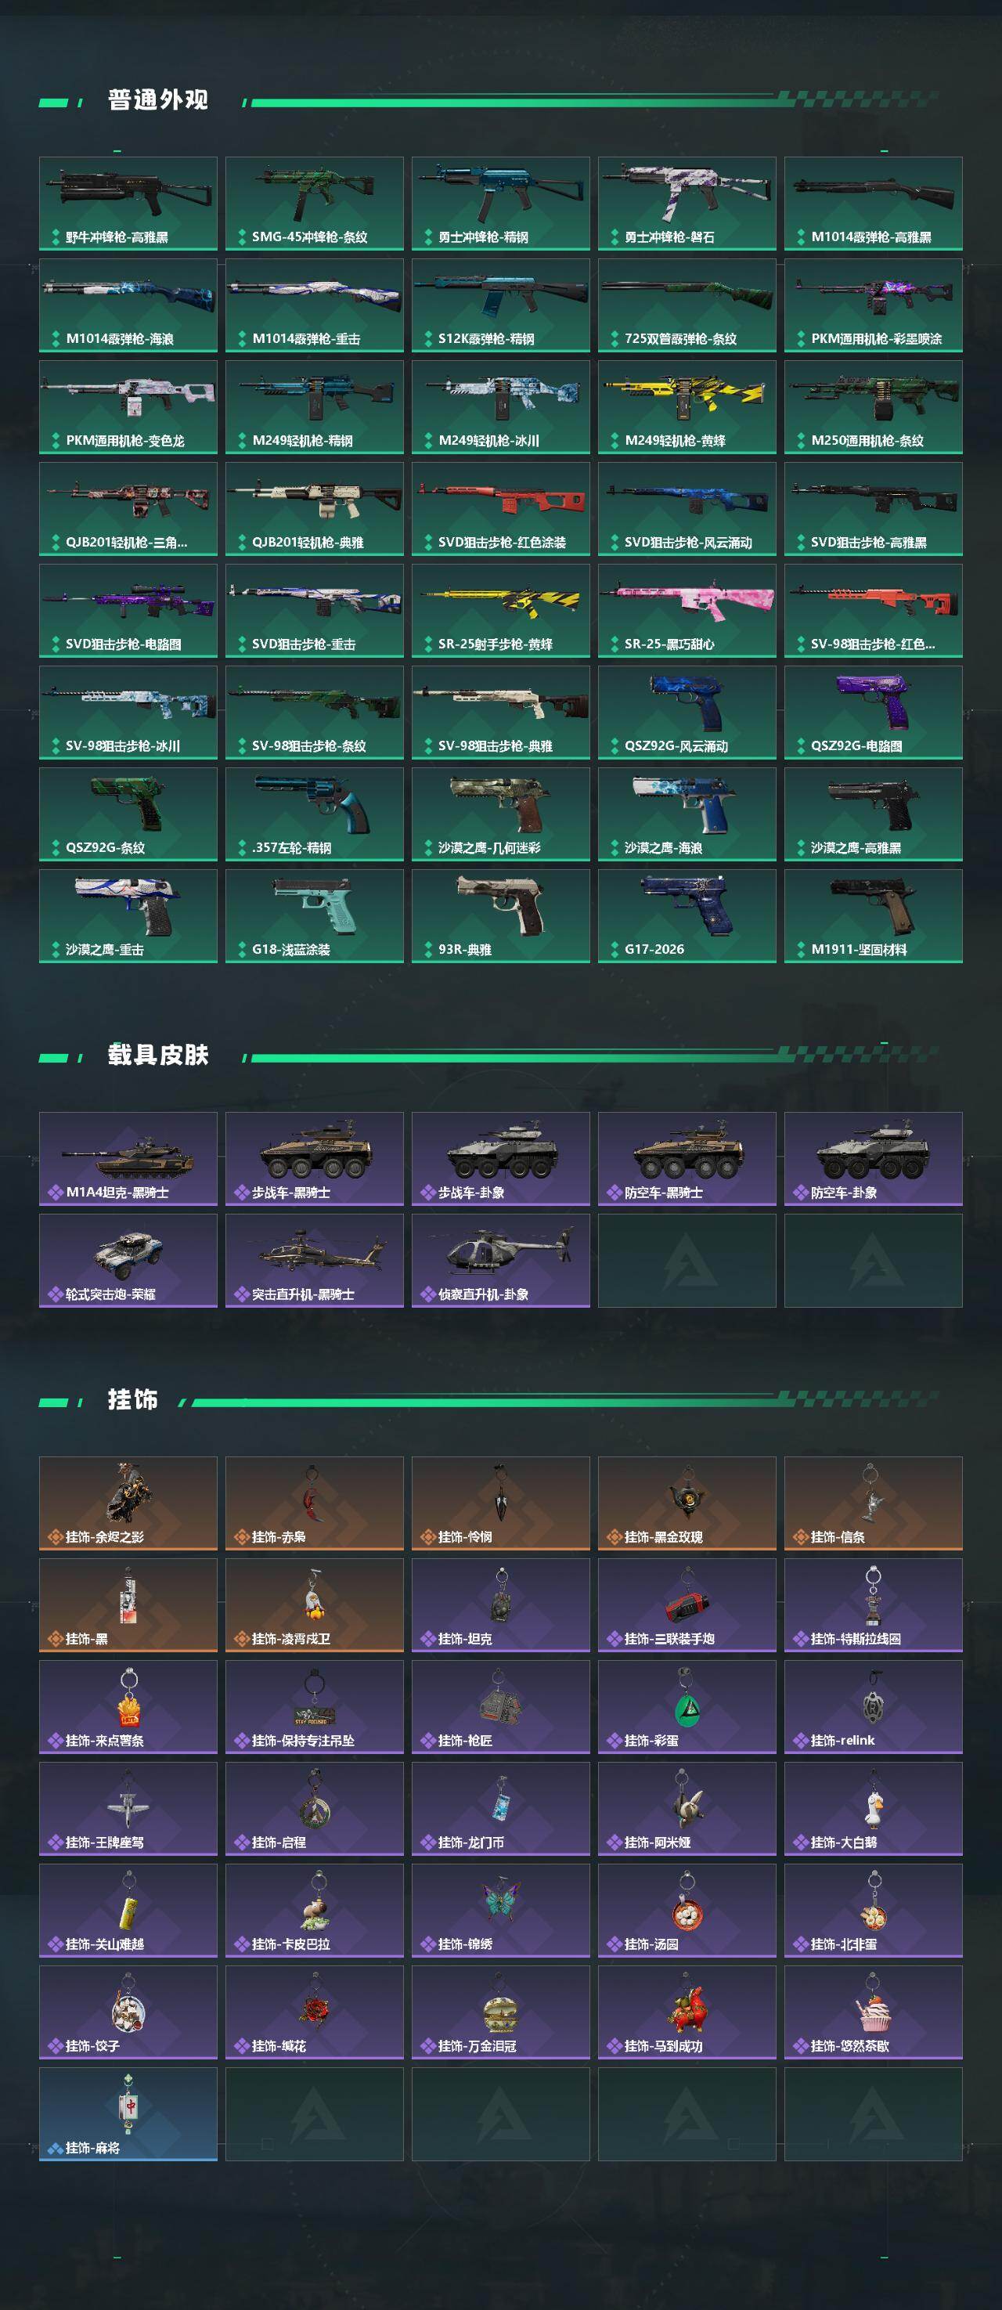Choose the SR-25-黑巧甜心 pink rifle
The height and width of the screenshot is (2310, 1002).
click(x=687, y=611)
